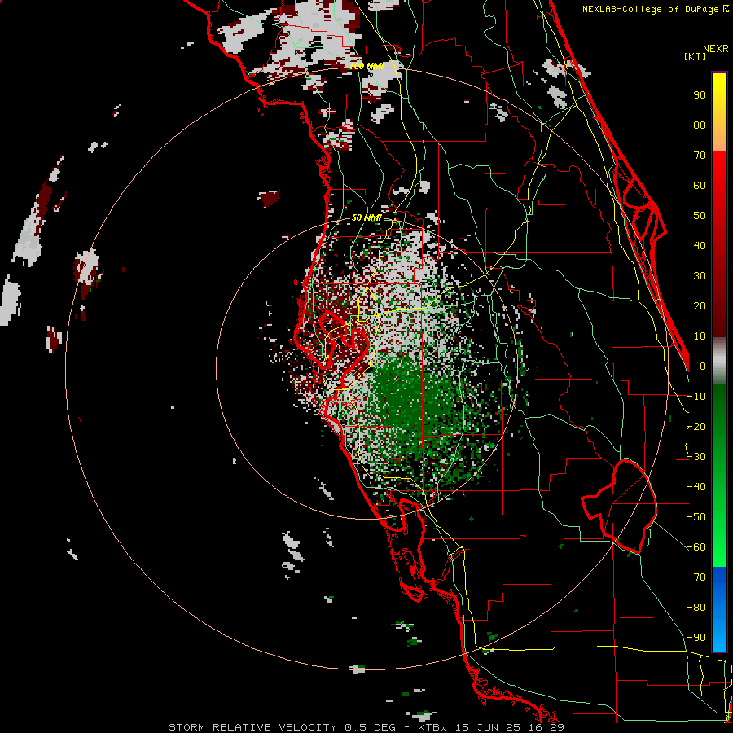Click the -50 scale value

click(696, 517)
